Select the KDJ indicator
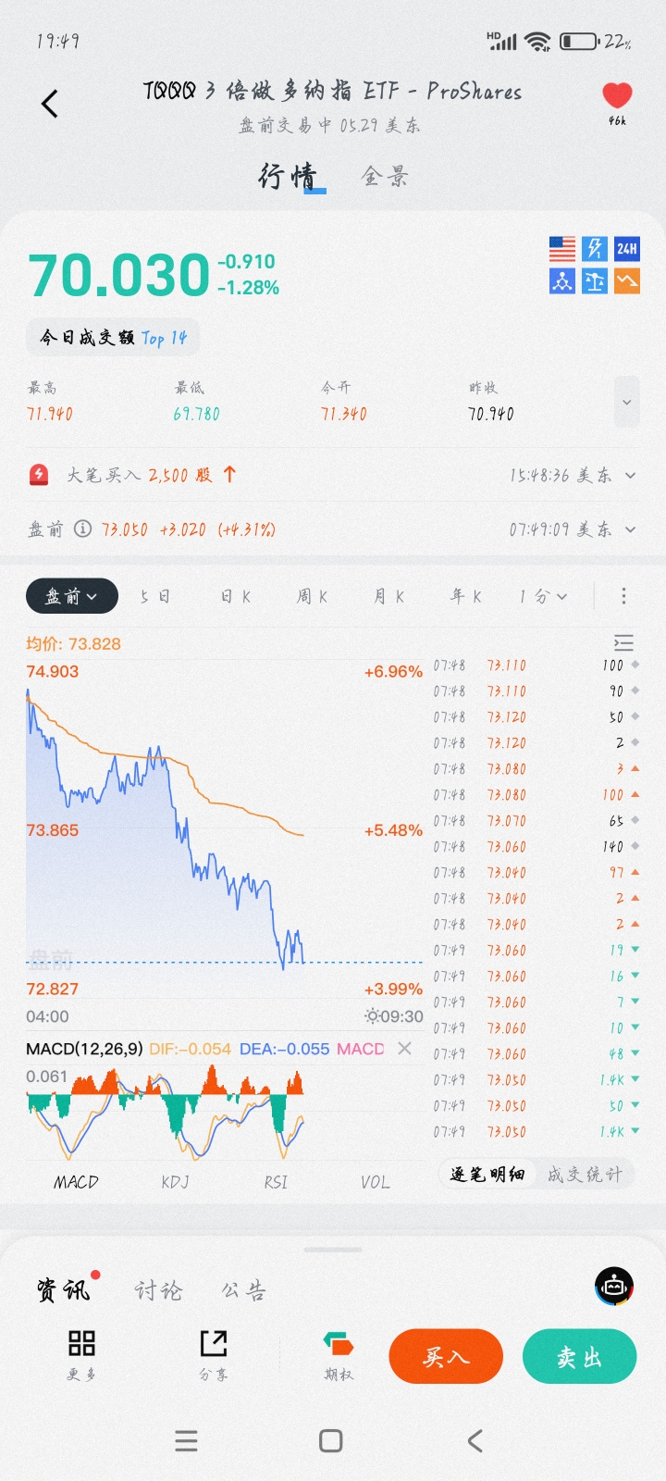This screenshot has width=666, height=1481. coord(175,1182)
